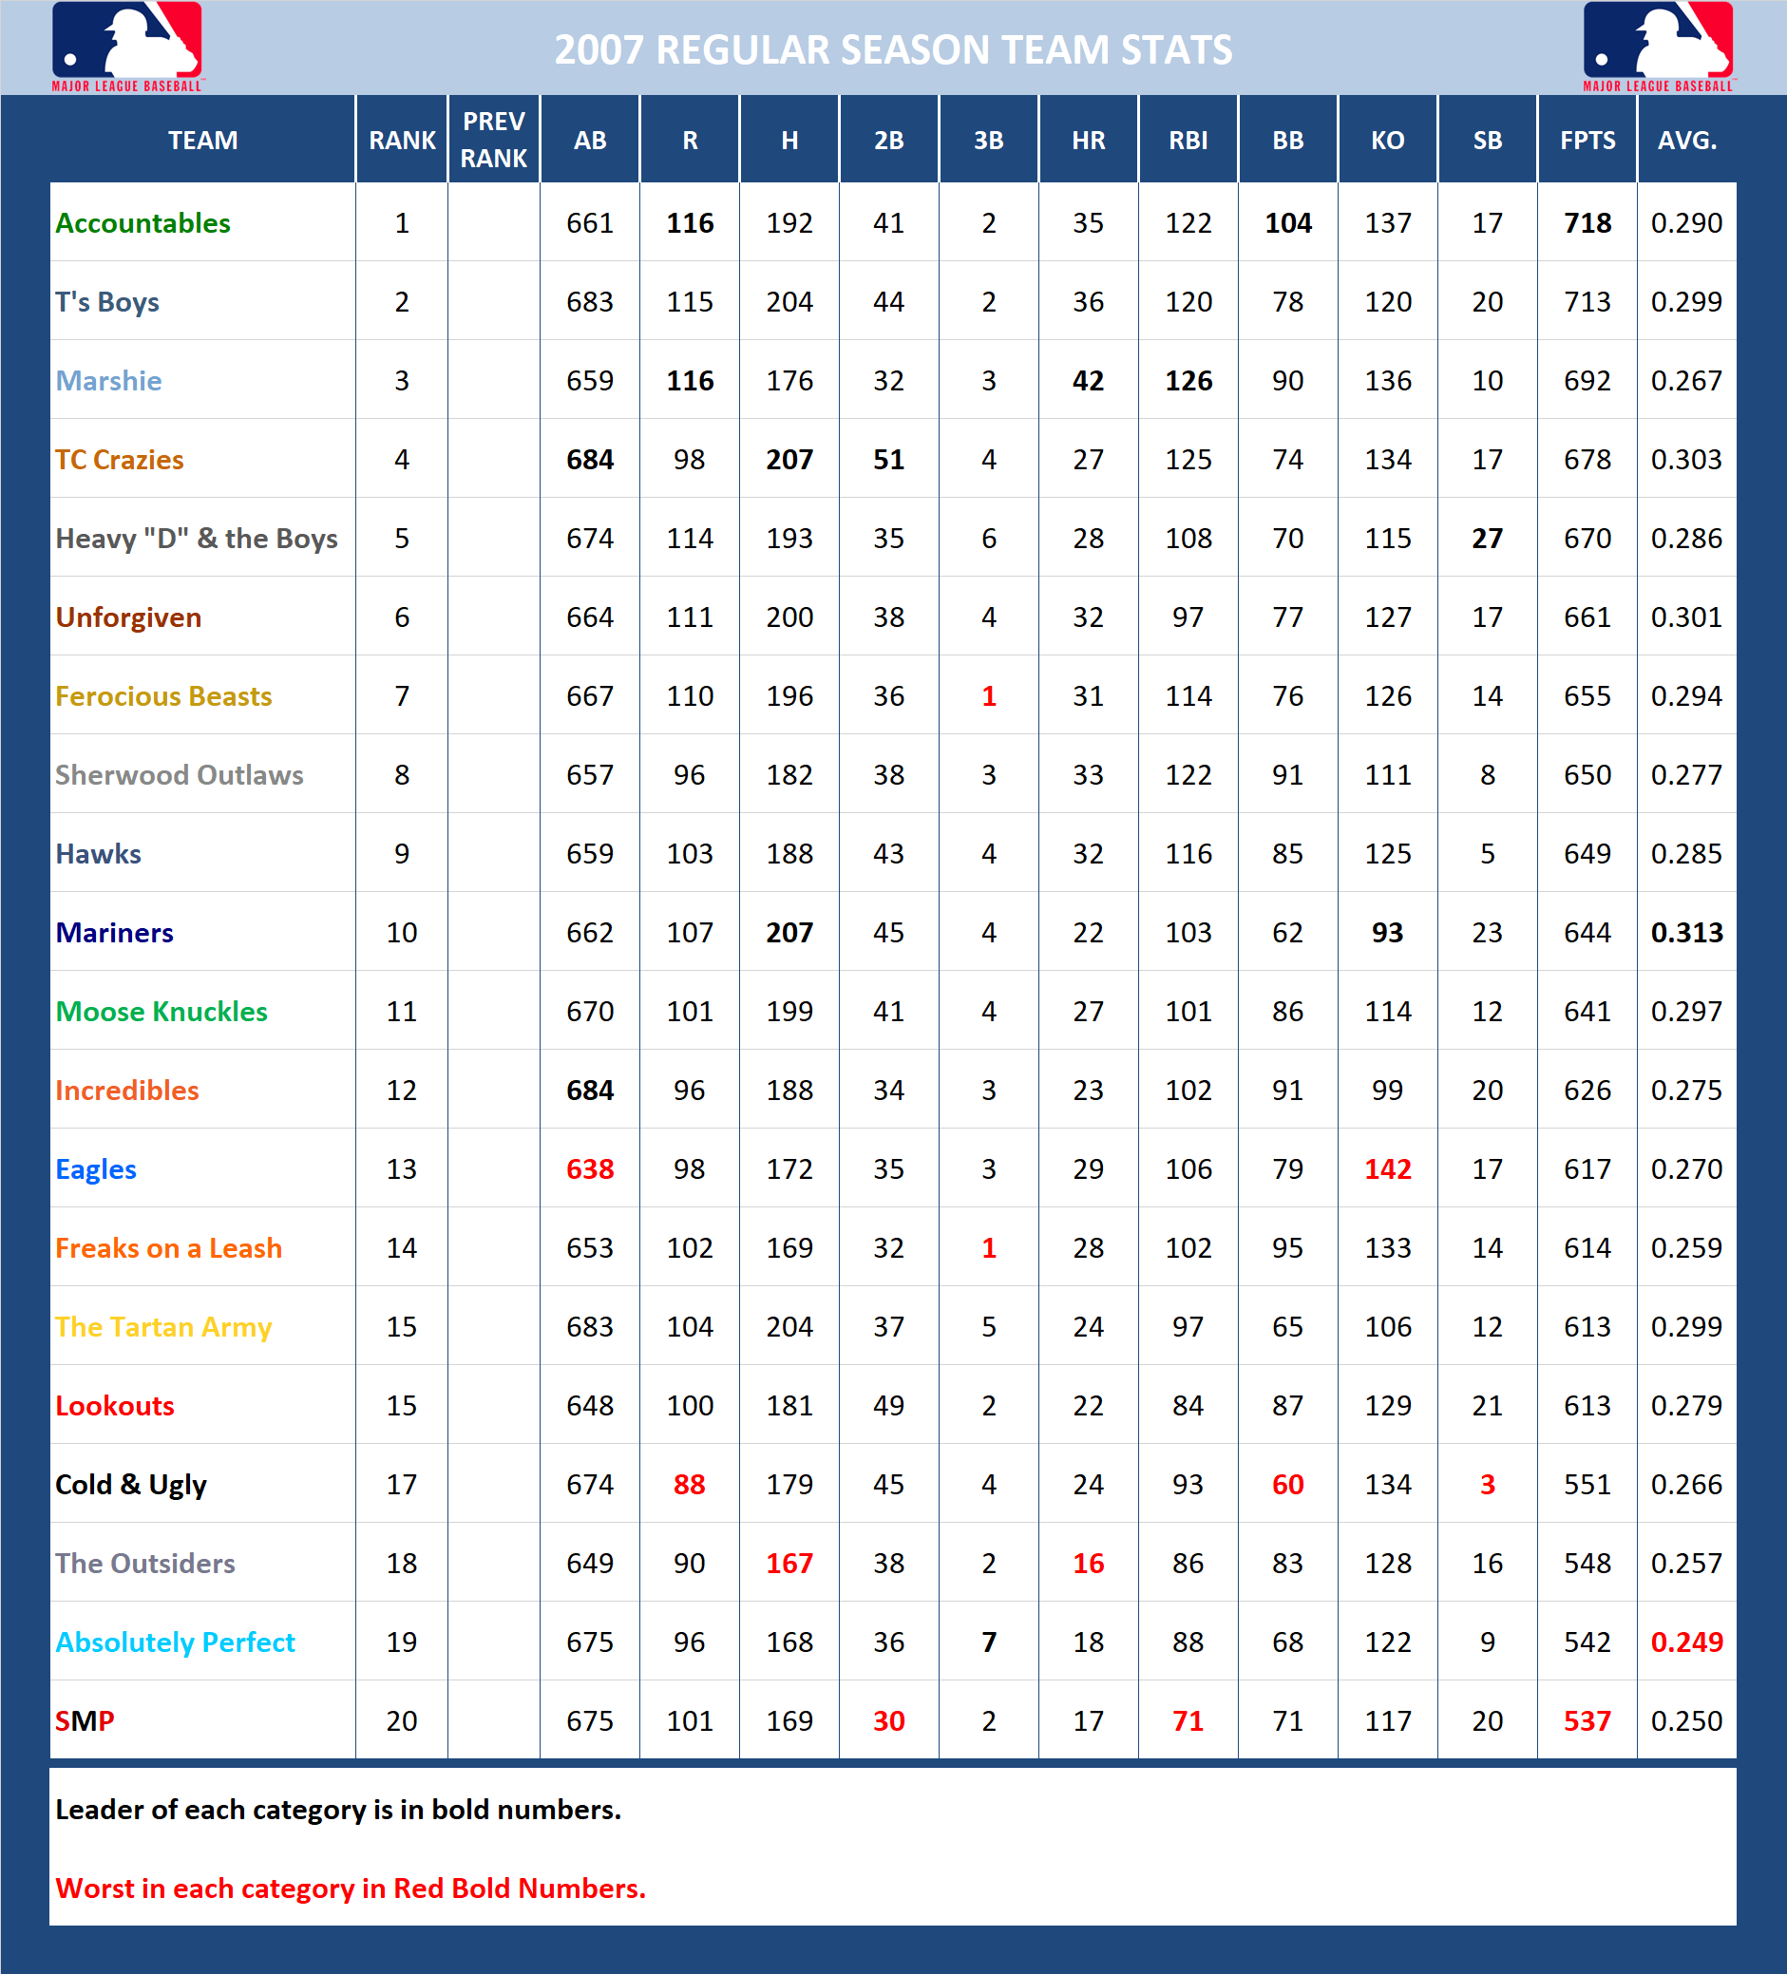Click the PREV RANK column header
The width and height of the screenshot is (1787, 1974).
(x=491, y=139)
